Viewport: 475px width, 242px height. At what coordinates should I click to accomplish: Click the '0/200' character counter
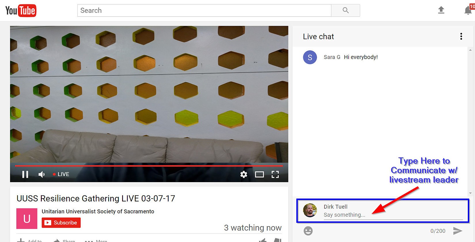tap(438, 231)
